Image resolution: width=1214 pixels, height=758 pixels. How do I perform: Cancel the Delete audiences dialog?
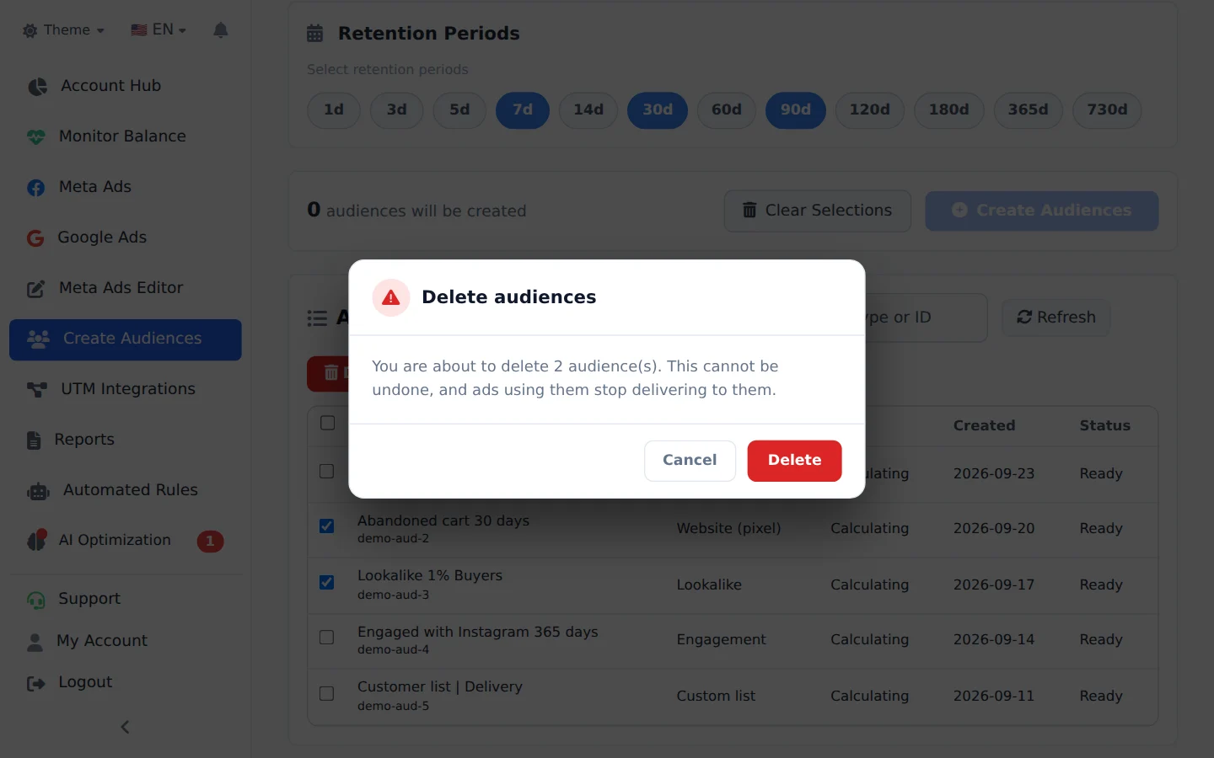[x=690, y=461]
